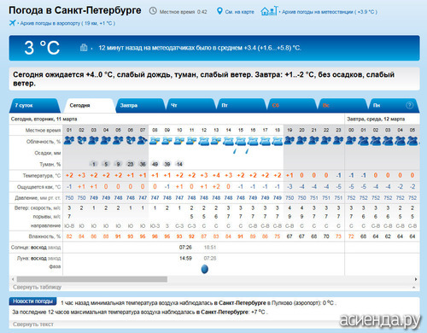The width and height of the screenshot is (427, 333).
Task: Open the help question mark icon
Action: tap(409, 105)
